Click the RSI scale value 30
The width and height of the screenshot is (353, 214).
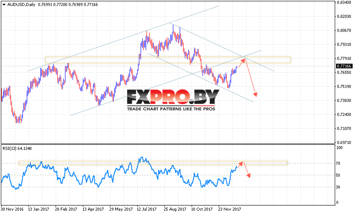point(338,187)
